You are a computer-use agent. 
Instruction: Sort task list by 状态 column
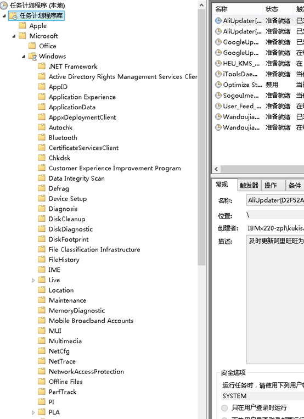(x=278, y=9)
